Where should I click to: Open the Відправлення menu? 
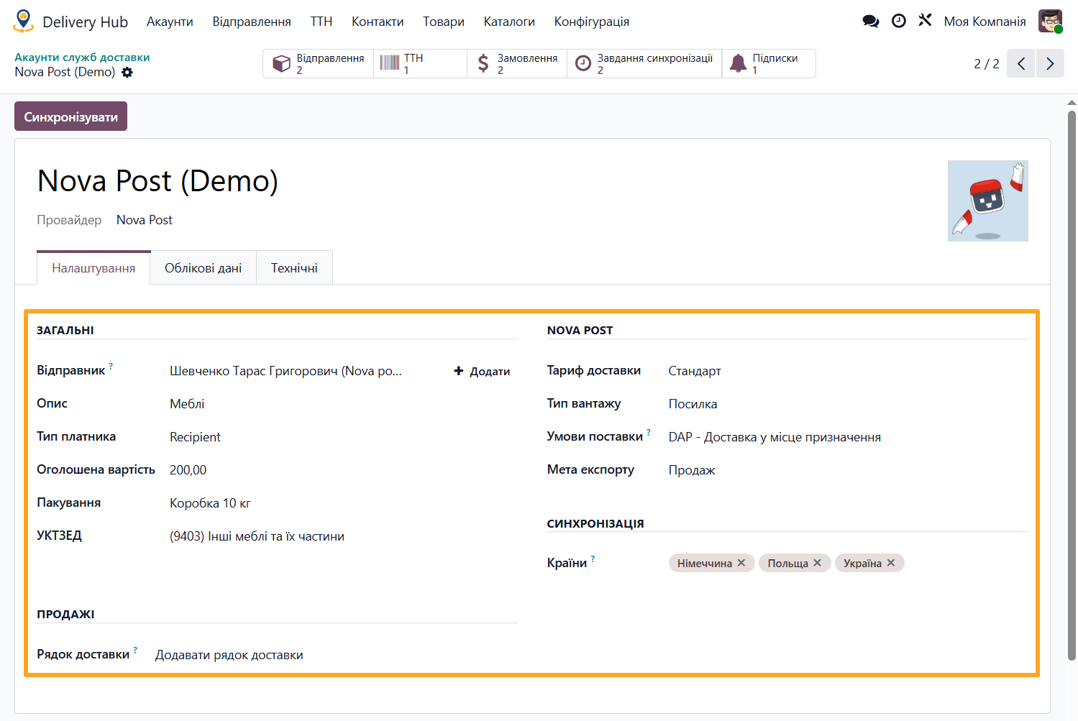click(x=252, y=22)
